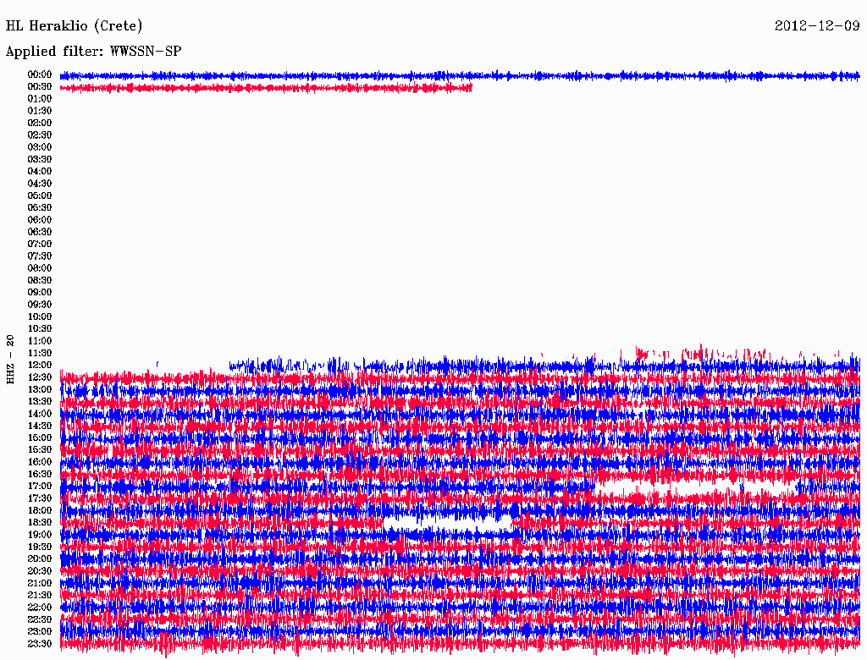Screen dimensions: 867x660
Task: Select the 22:00 time row label
Action: click(40, 607)
